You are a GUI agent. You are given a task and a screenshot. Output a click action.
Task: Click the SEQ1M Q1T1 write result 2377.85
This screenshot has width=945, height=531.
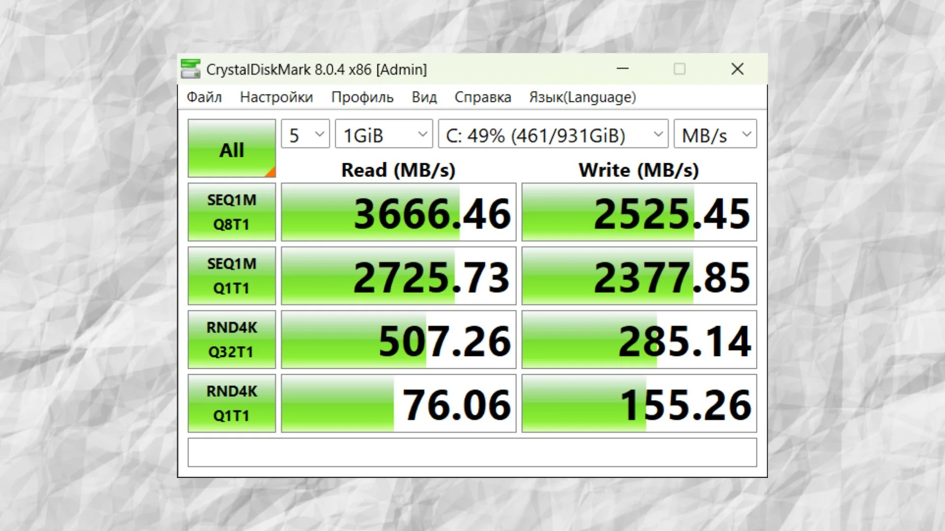[x=639, y=276]
